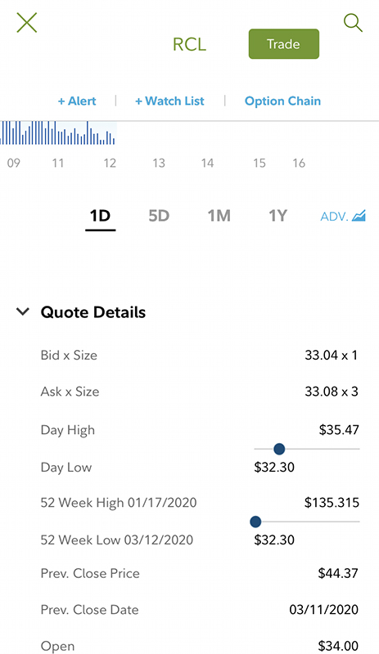Add RCL to Watch List
The width and height of the screenshot is (379, 654).
point(169,101)
